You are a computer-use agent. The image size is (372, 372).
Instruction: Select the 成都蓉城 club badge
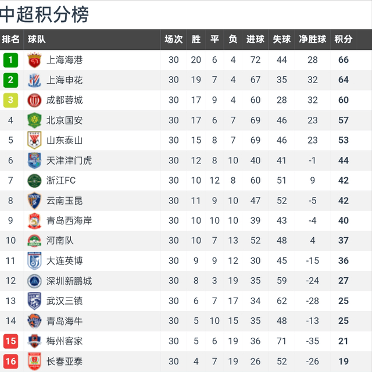(34, 100)
